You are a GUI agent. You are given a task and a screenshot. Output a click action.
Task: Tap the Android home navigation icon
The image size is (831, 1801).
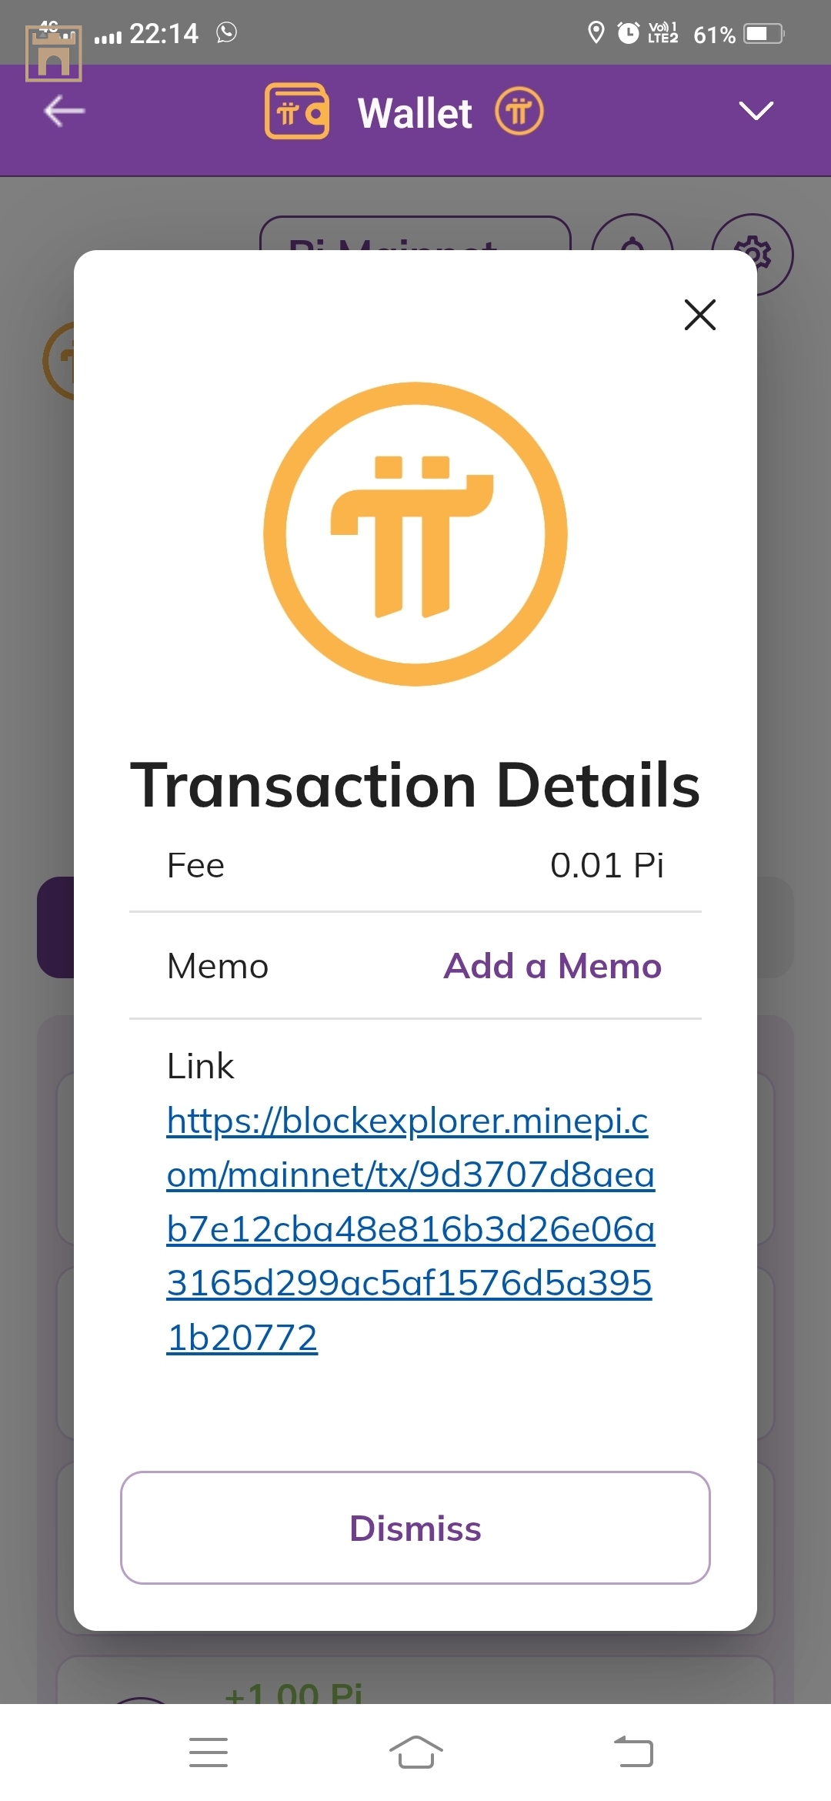pyautogui.click(x=415, y=1753)
